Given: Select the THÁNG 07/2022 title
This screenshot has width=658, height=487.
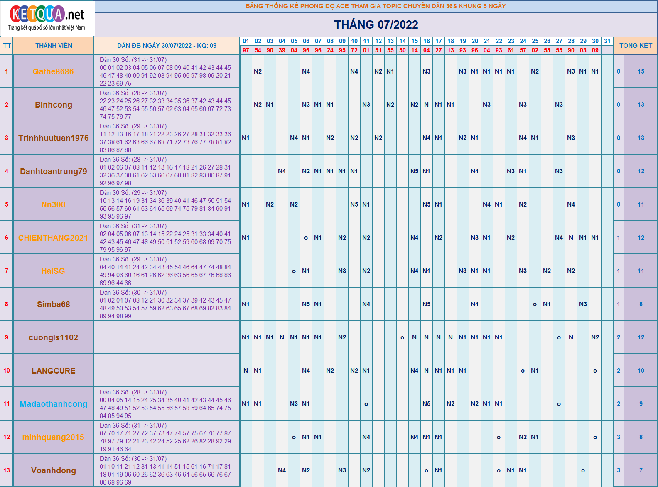Looking at the screenshot, I should [x=376, y=25].
